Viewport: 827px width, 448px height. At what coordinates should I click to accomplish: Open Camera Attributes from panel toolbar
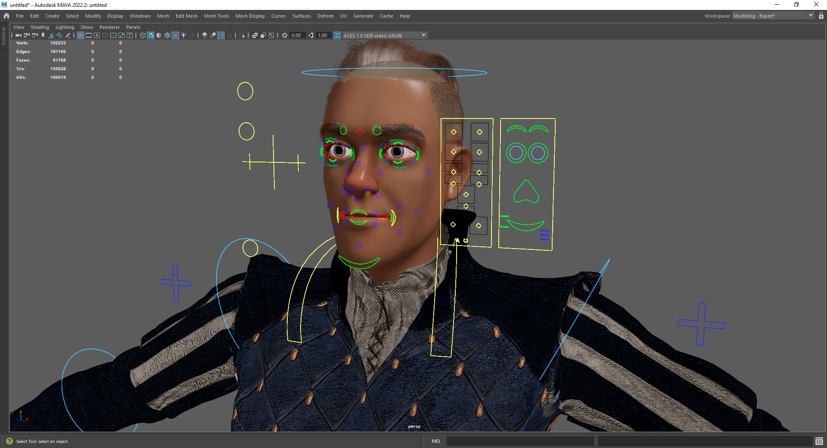(x=34, y=35)
